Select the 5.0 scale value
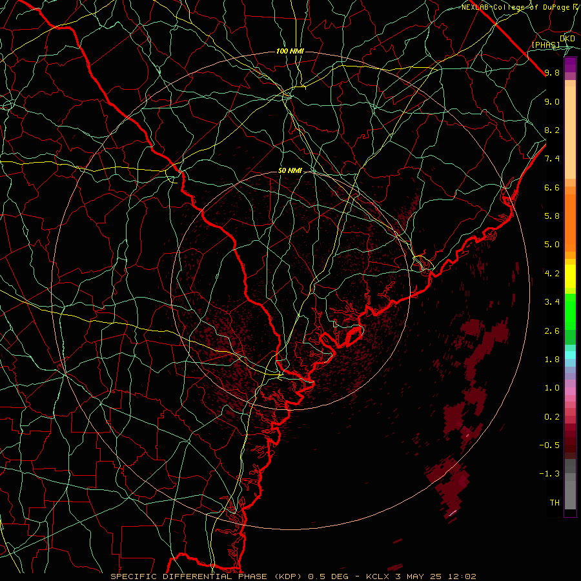581x581 pixels. click(552, 245)
